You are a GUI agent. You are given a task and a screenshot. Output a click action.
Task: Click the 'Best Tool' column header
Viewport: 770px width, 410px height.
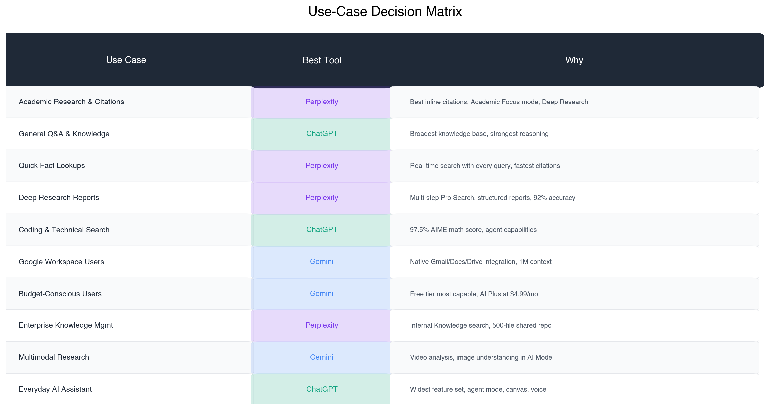click(x=322, y=60)
